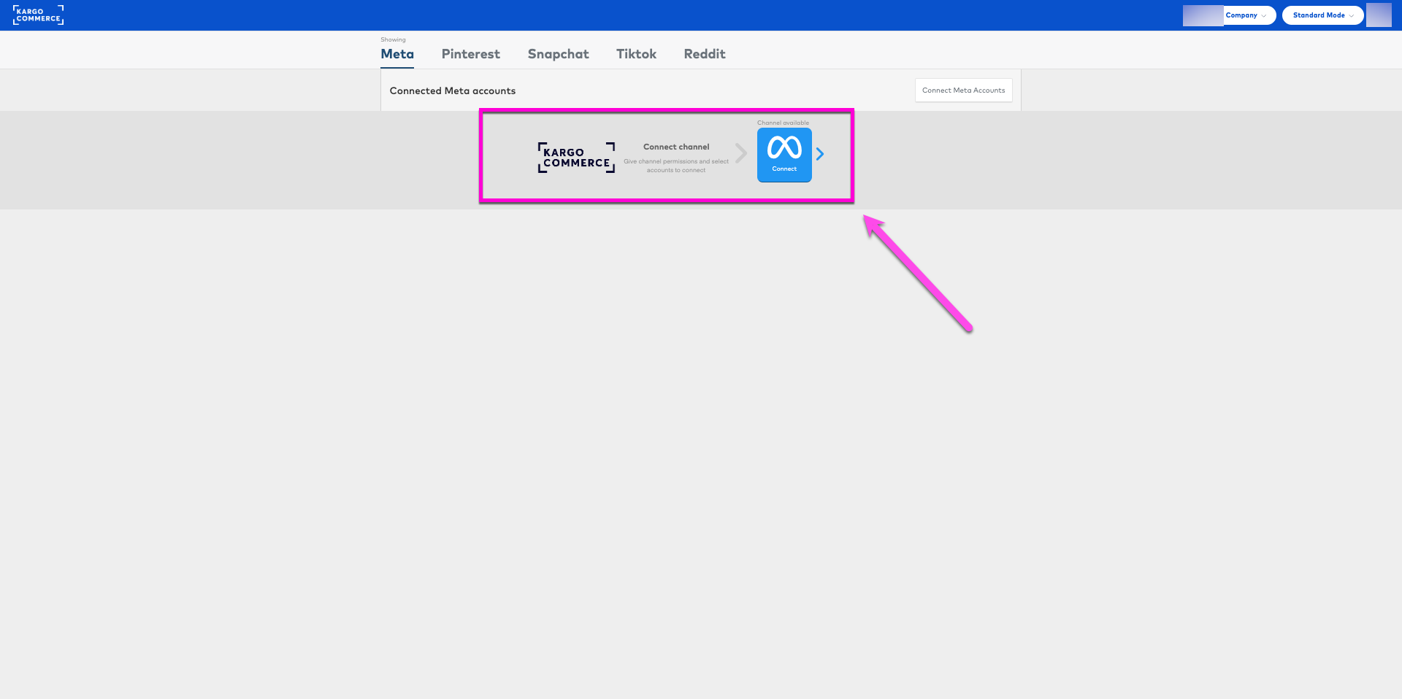The width and height of the screenshot is (1402, 699).
Task: Open the Standard Mode dropdown
Action: [1321, 15]
